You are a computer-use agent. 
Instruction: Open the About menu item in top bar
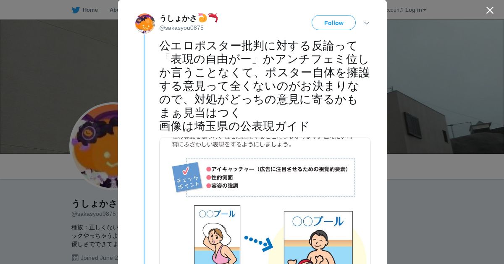tap(113, 10)
